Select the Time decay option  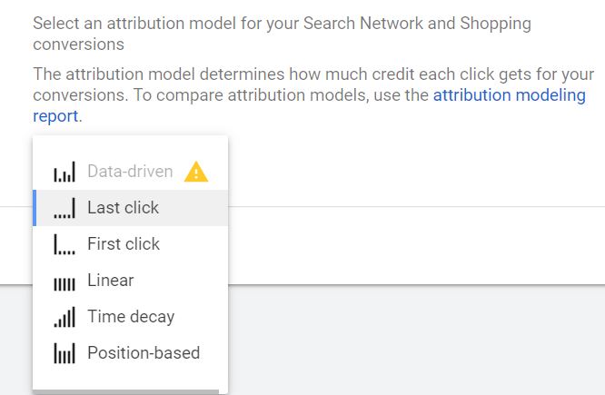(x=131, y=317)
